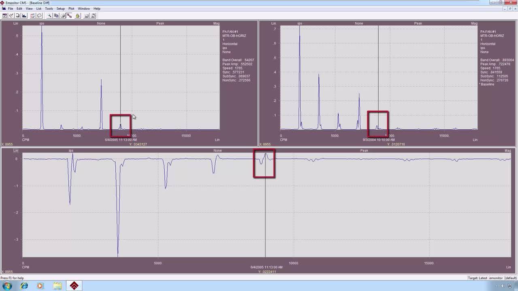Open the Setup menu
518x291 pixels.
pos(60,8)
